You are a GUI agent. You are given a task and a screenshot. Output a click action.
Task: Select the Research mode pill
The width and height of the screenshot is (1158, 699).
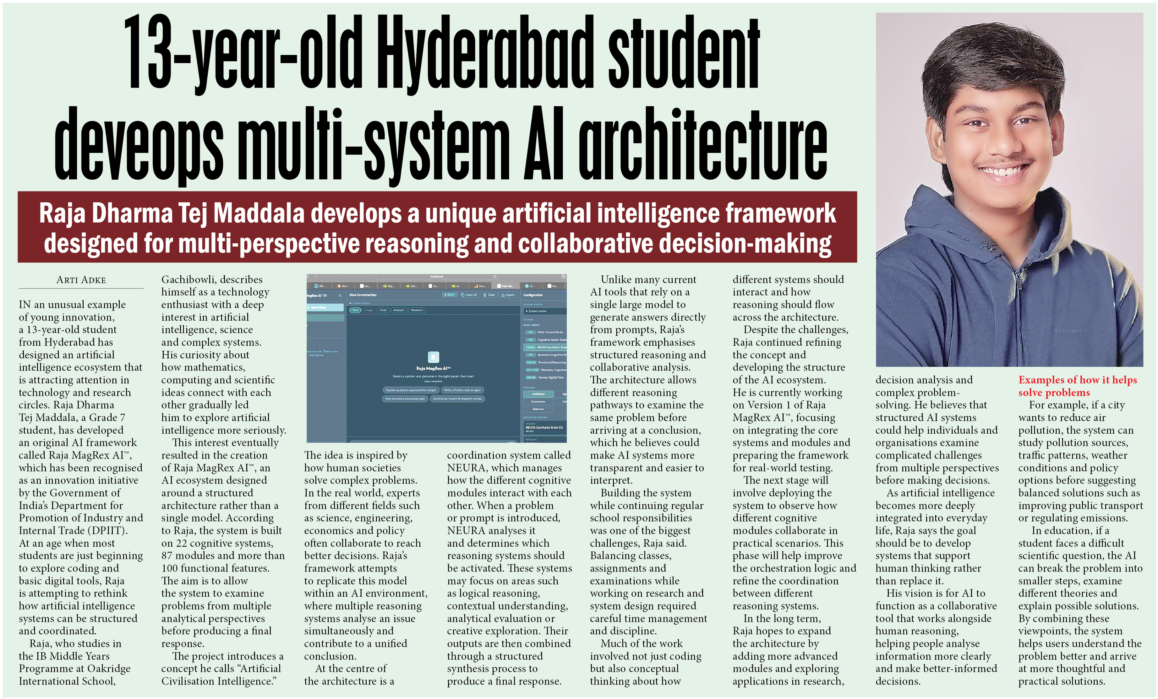pyautogui.click(x=417, y=310)
